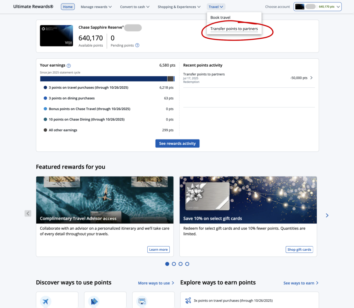This screenshot has width=354, height=308.
Task: Click the Shop gift cards button
Action: pos(299,249)
